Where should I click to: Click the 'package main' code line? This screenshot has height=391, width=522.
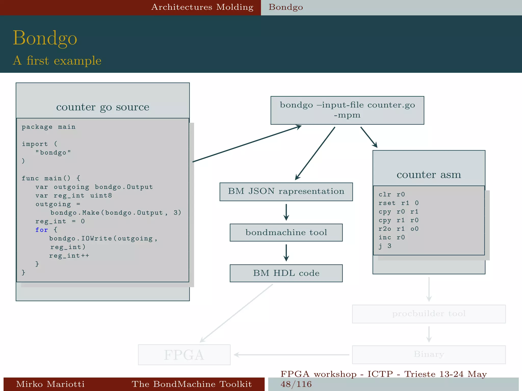(x=48, y=127)
